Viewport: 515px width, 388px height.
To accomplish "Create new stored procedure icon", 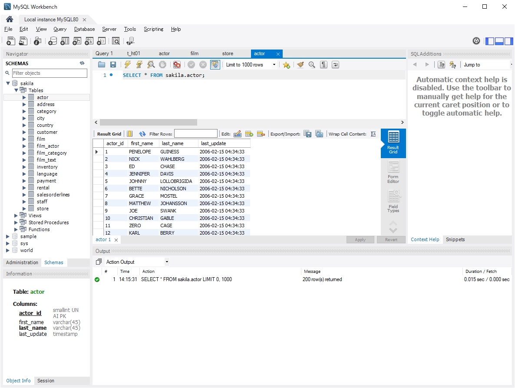I will [89, 41].
